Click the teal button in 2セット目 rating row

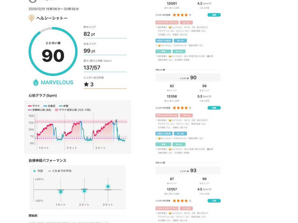(214, 108)
